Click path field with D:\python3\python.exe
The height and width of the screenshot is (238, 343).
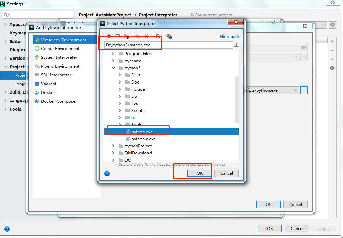[x=169, y=45]
